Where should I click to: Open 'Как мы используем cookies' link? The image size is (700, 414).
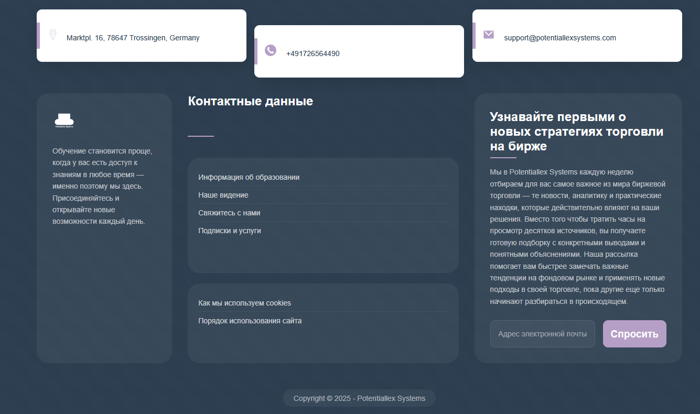[x=244, y=303]
